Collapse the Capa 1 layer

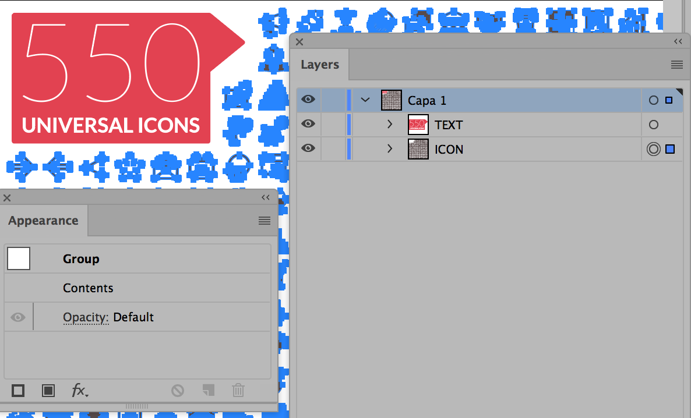point(365,100)
